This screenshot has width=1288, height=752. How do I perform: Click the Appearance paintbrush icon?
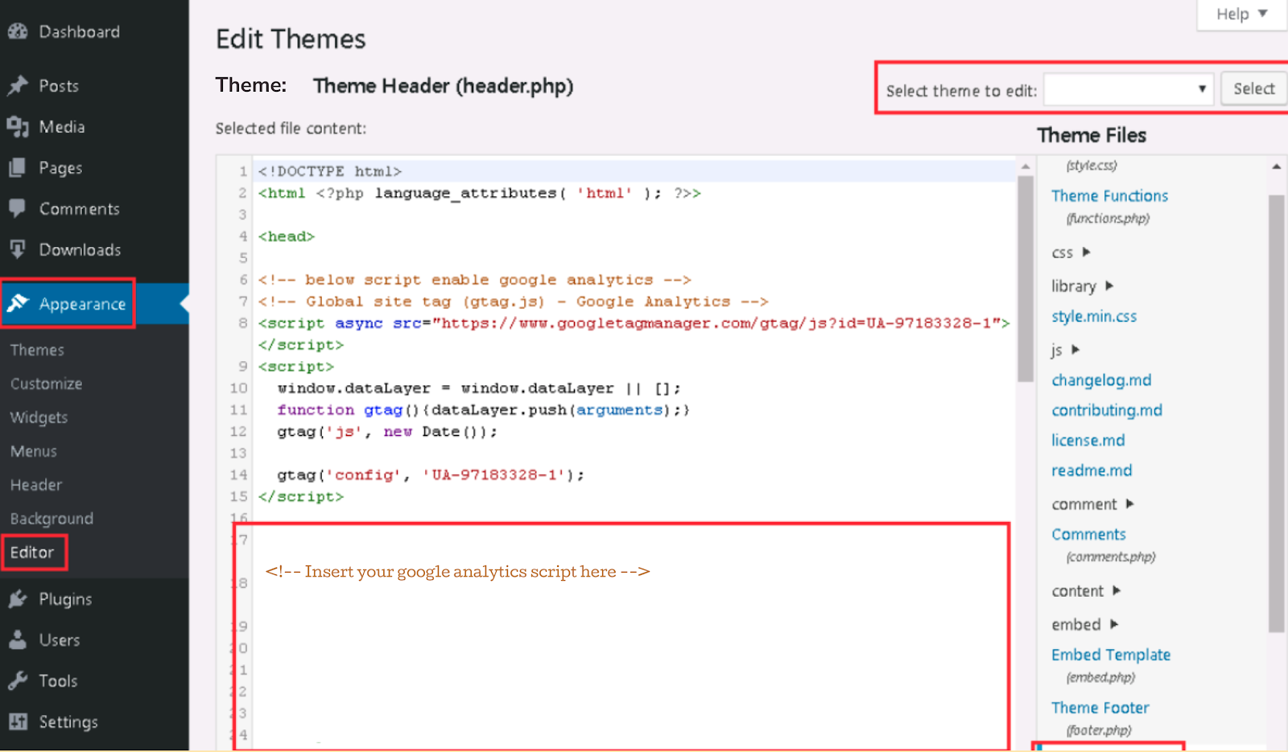tap(18, 303)
